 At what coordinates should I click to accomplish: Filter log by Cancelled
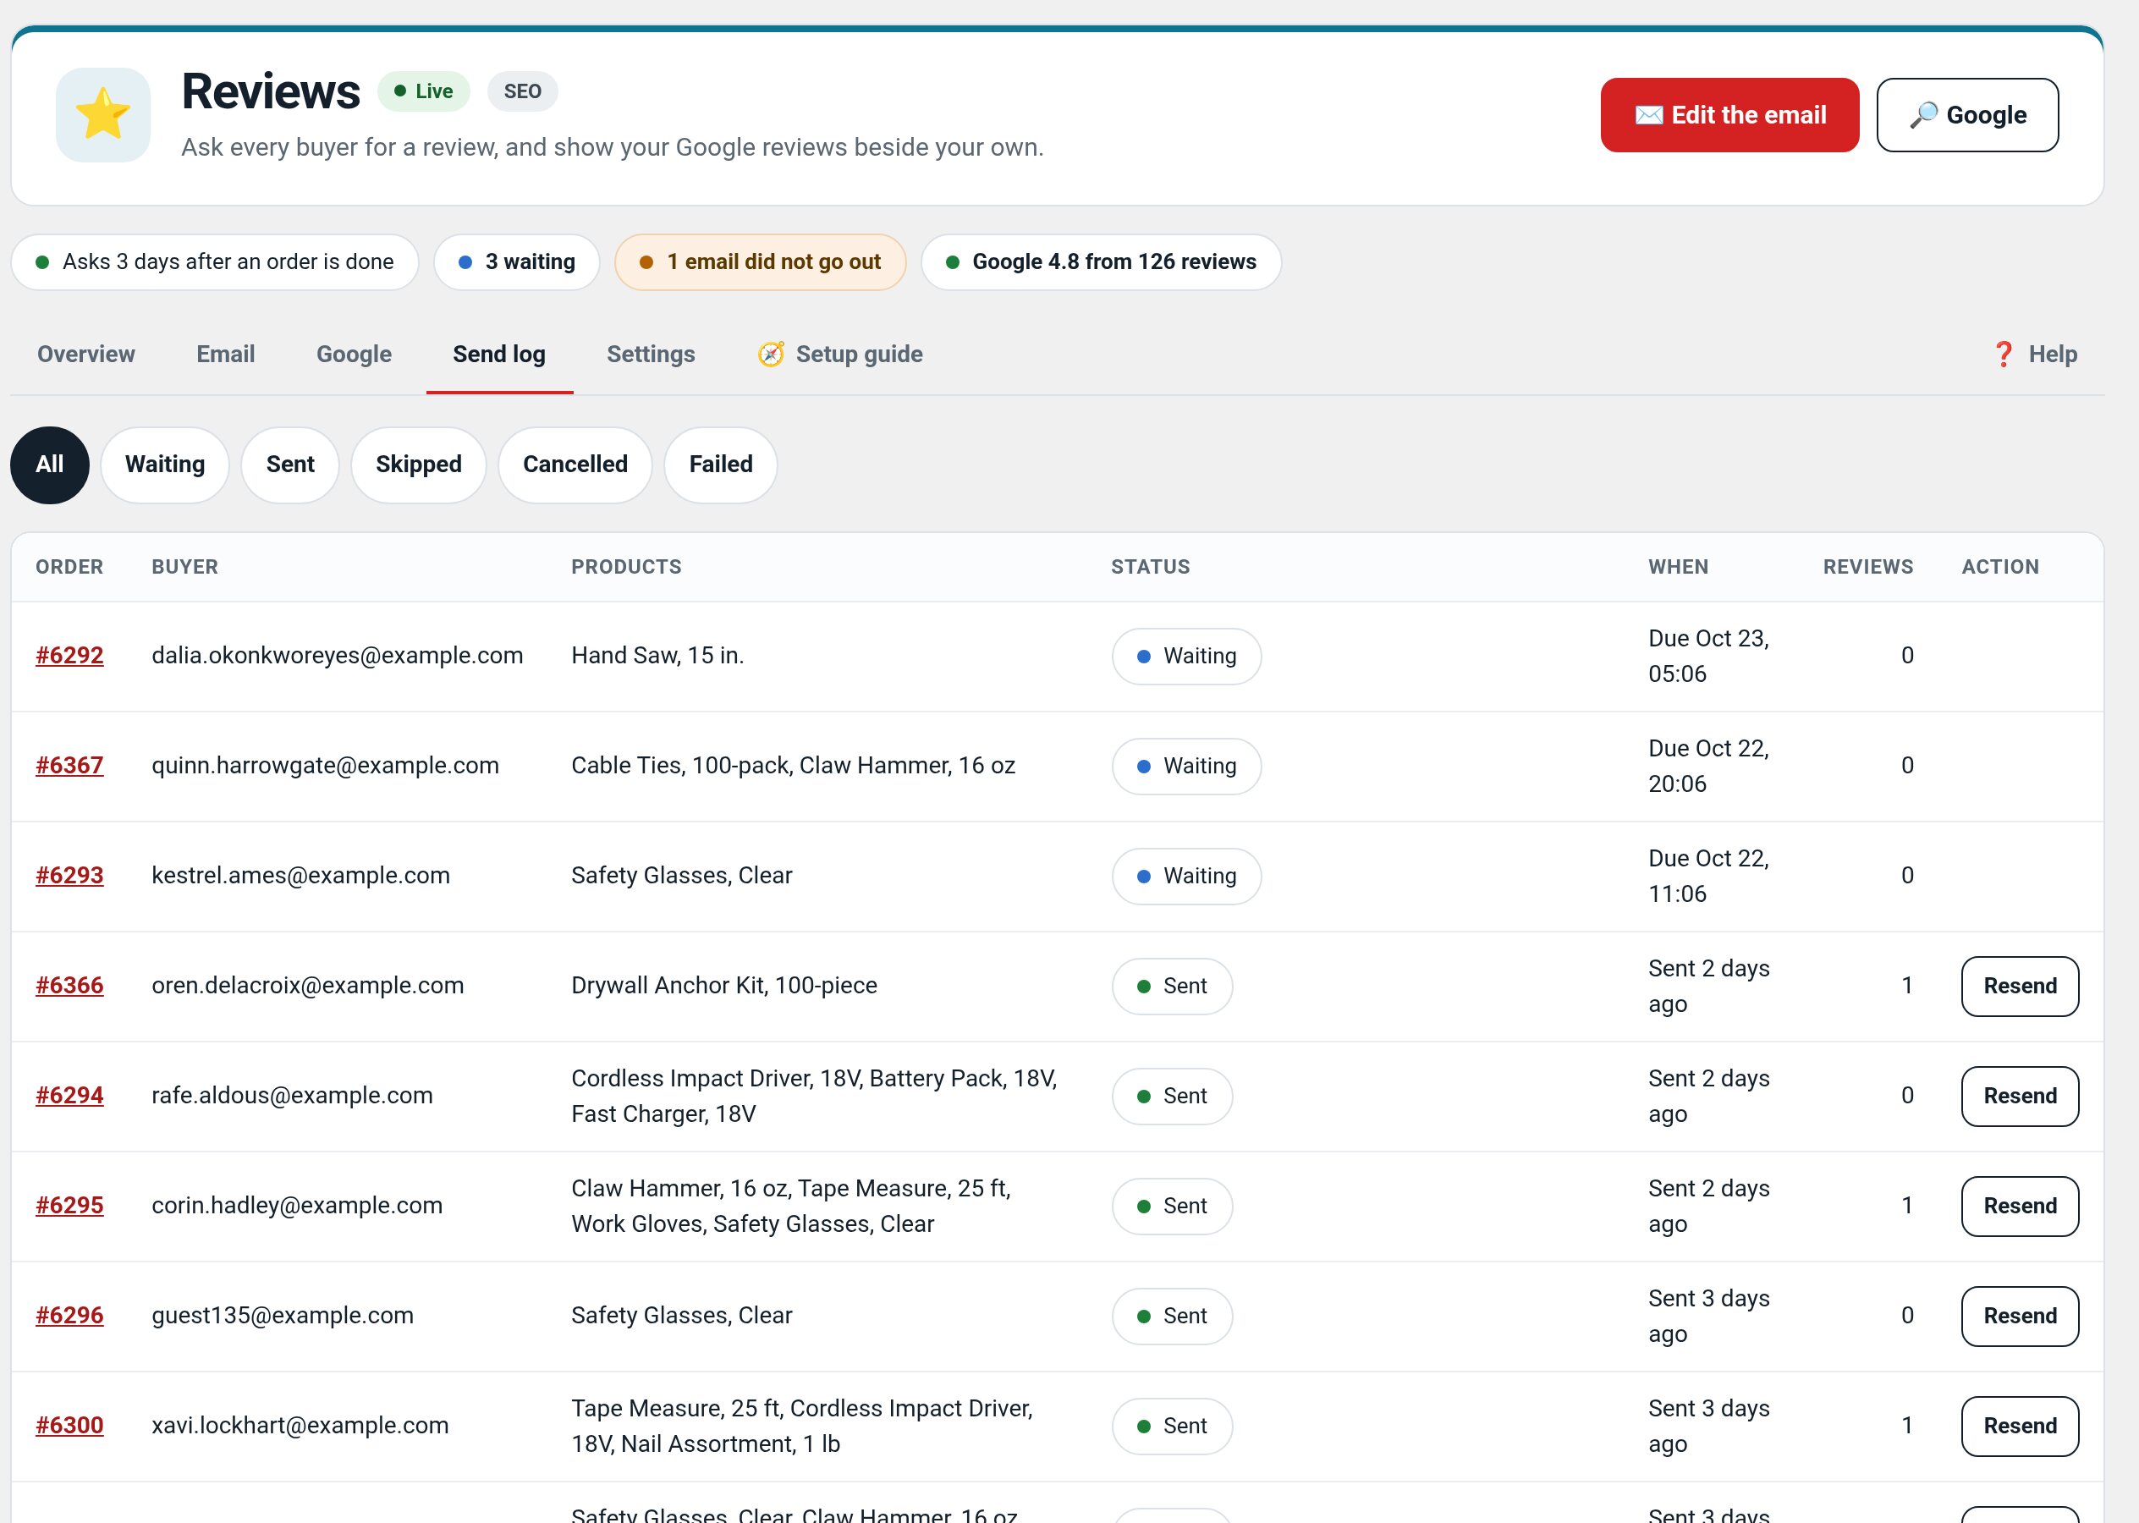coord(575,465)
